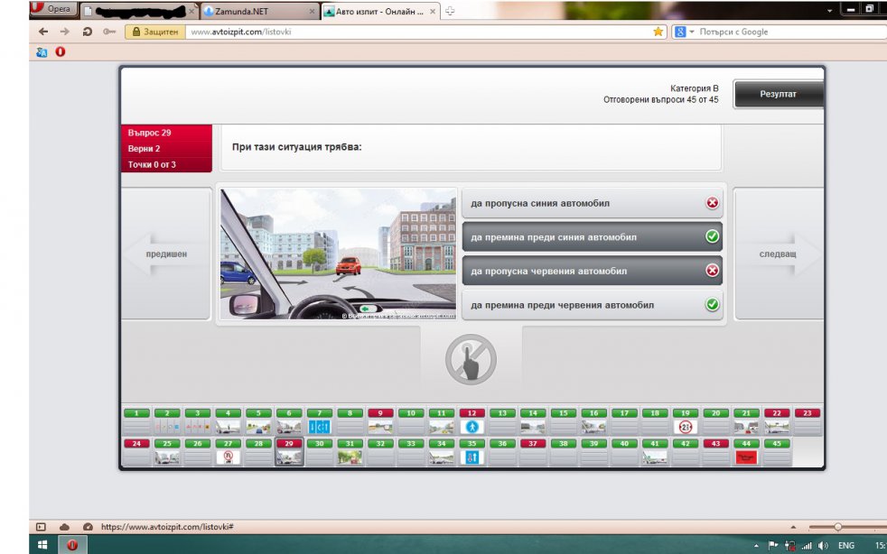
Task: Open the Opera main menu
Action: coord(52,10)
